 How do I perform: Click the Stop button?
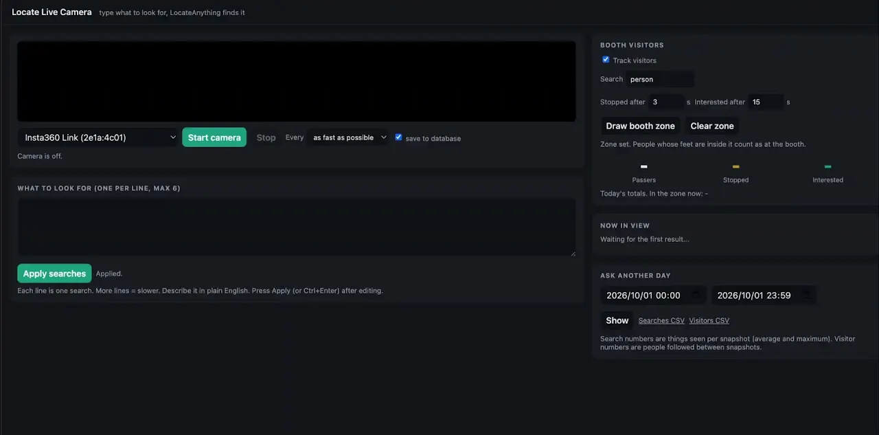(266, 137)
